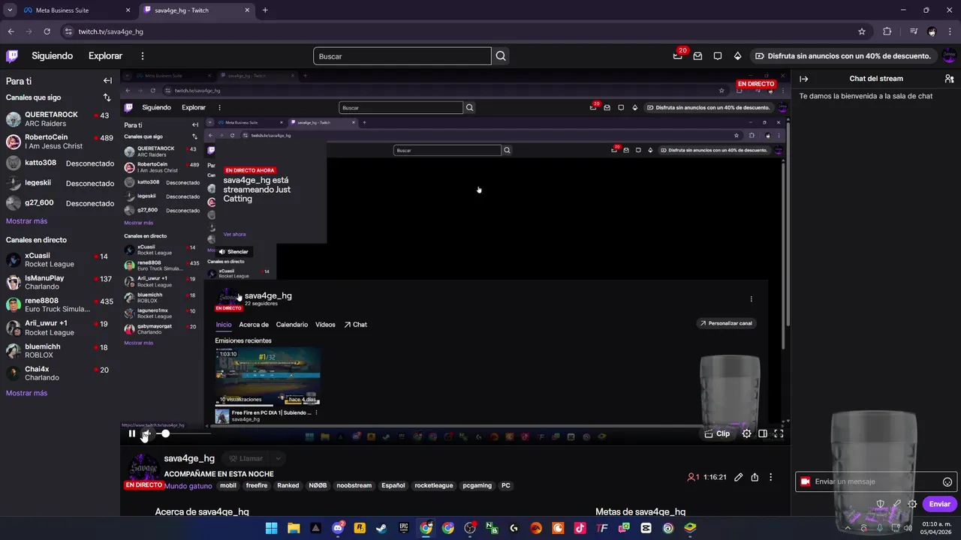Toggle theatre mode in the player

tap(763, 433)
